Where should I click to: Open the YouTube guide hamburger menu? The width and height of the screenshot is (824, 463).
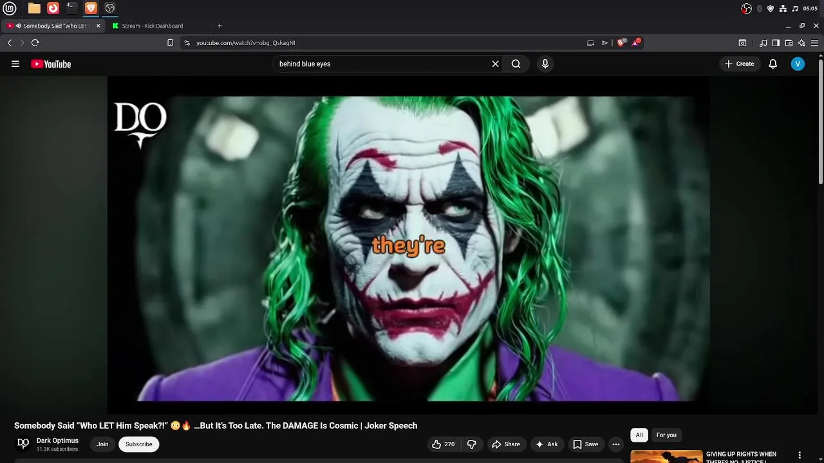point(15,64)
